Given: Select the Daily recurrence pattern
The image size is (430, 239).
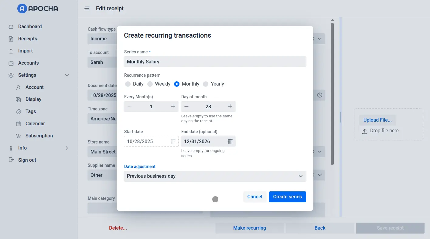Looking at the screenshot, I should [x=128, y=84].
